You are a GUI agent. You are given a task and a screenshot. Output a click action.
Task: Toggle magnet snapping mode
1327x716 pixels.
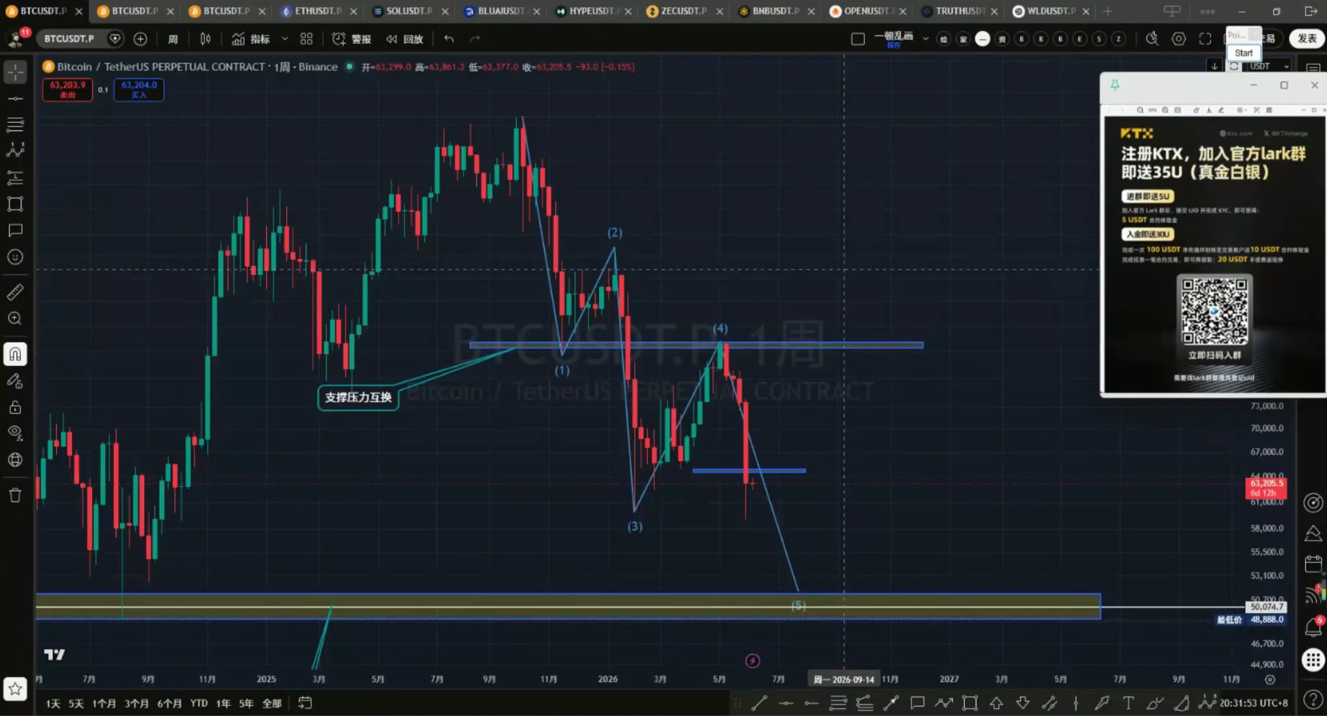15,354
